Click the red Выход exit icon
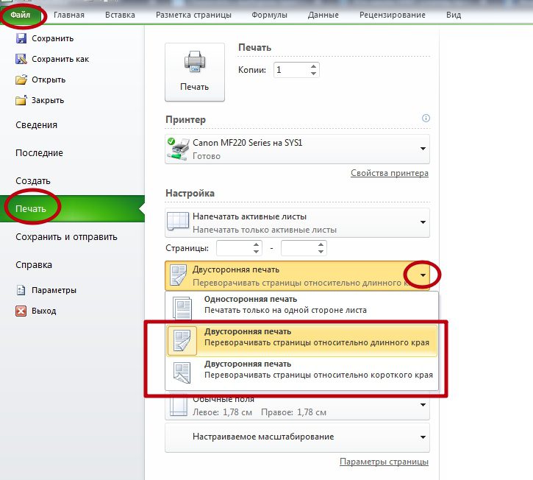Image resolution: width=533 pixels, height=480 pixels. coord(21,311)
